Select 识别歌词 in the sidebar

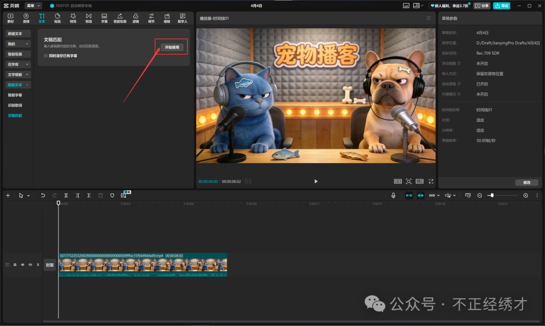click(x=15, y=105)
